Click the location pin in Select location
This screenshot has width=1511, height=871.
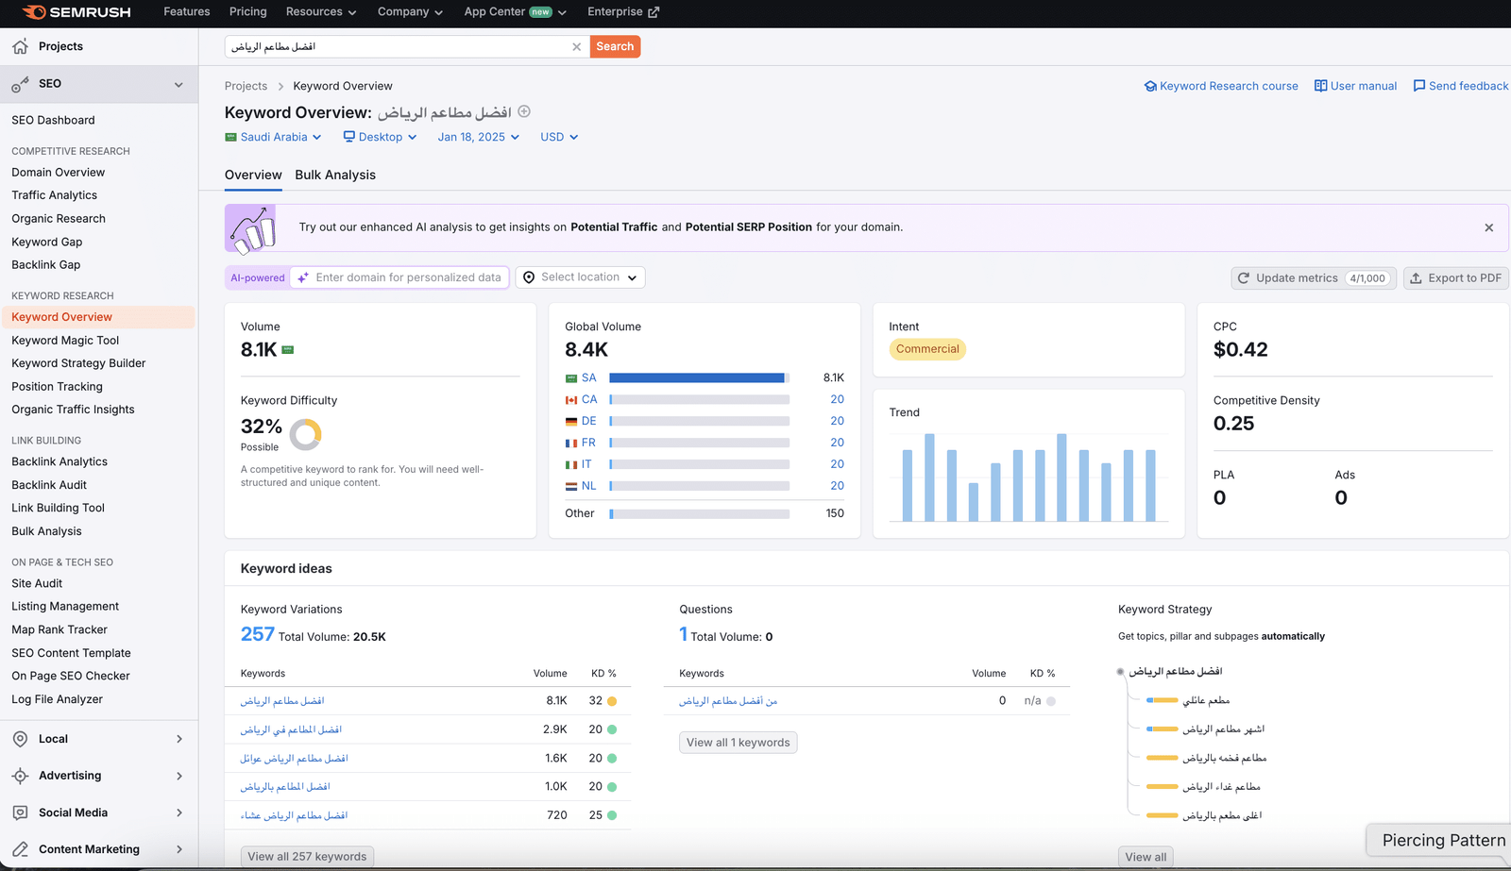(529, 277)
